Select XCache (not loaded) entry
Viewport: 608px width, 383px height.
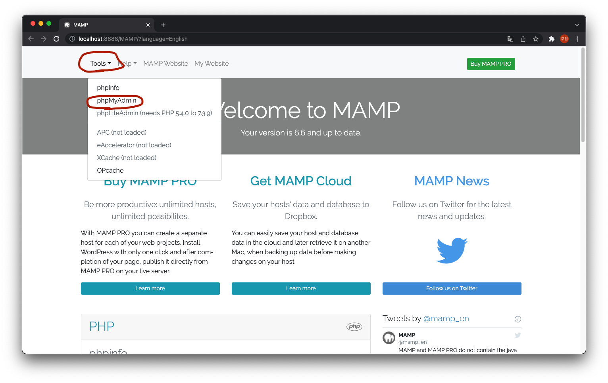coord(154,158)
